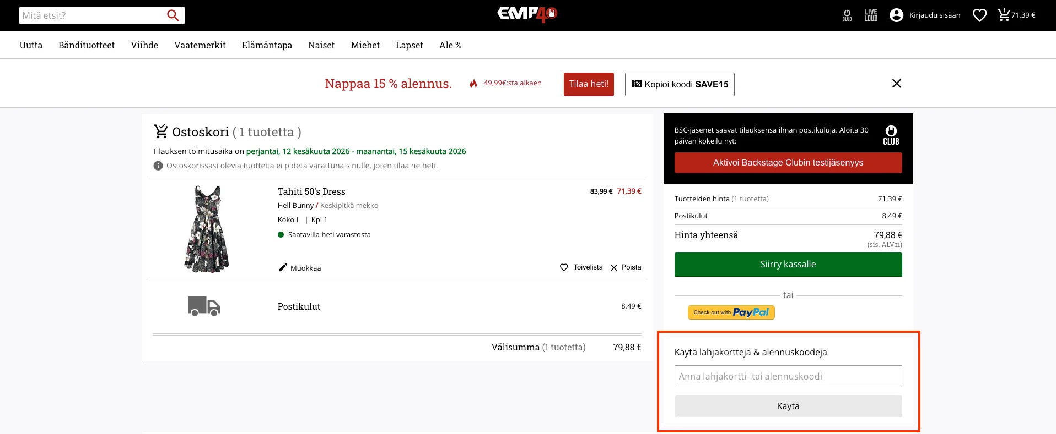Open the Lapset menu
Image resolution: width=1056 pixels, height=434 pixels.
(x=410, y=45)
